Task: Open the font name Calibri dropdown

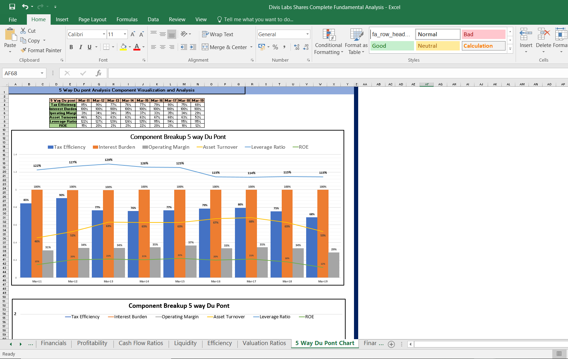Action: click(104, 34)
